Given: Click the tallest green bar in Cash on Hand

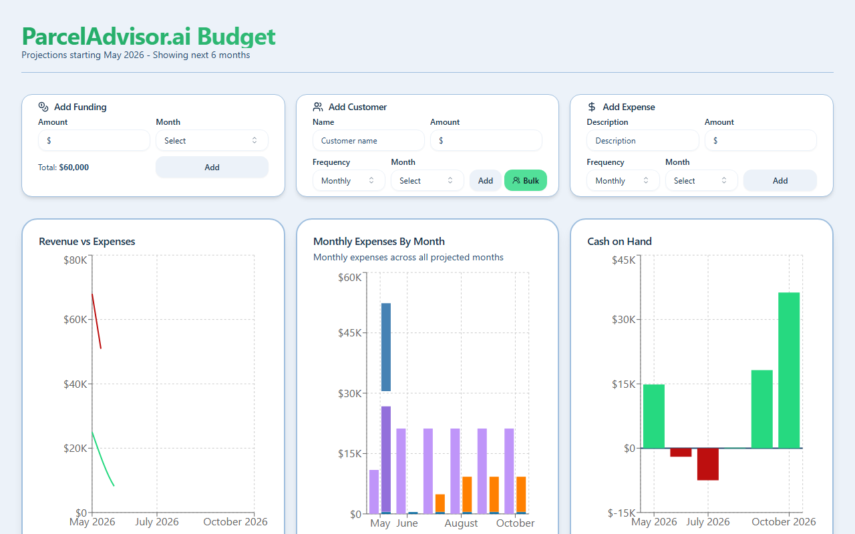Looking at the screenshot, I should [789, 370].
